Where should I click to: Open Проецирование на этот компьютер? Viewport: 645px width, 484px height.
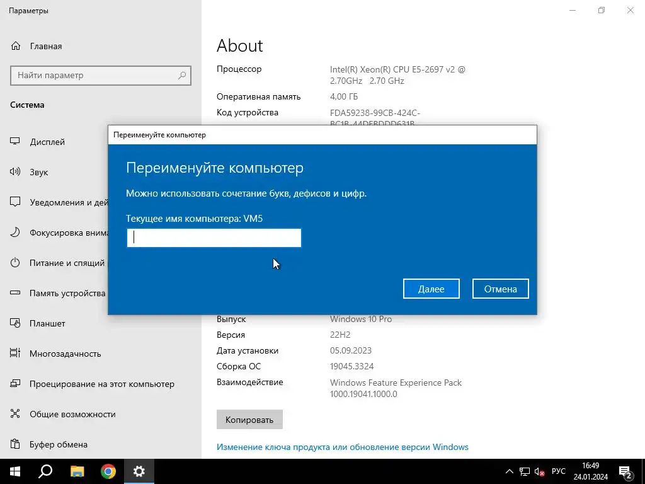101,384
